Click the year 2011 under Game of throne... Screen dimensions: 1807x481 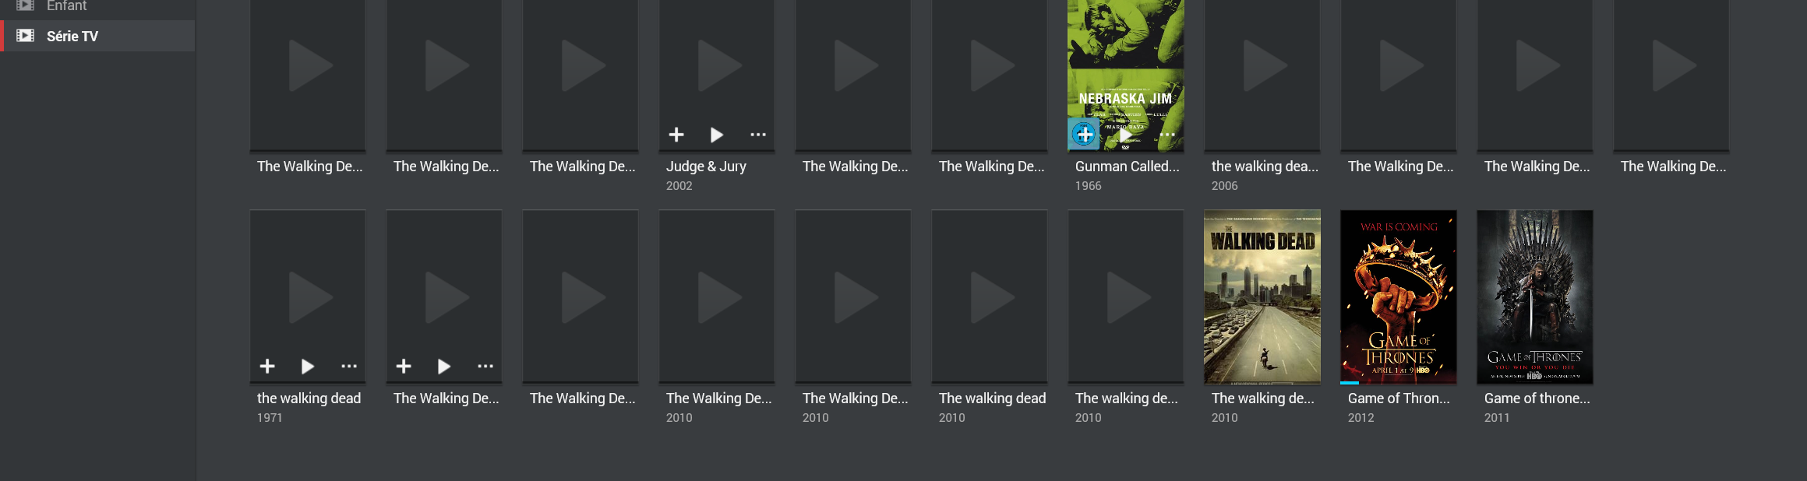pos(1497,418)
